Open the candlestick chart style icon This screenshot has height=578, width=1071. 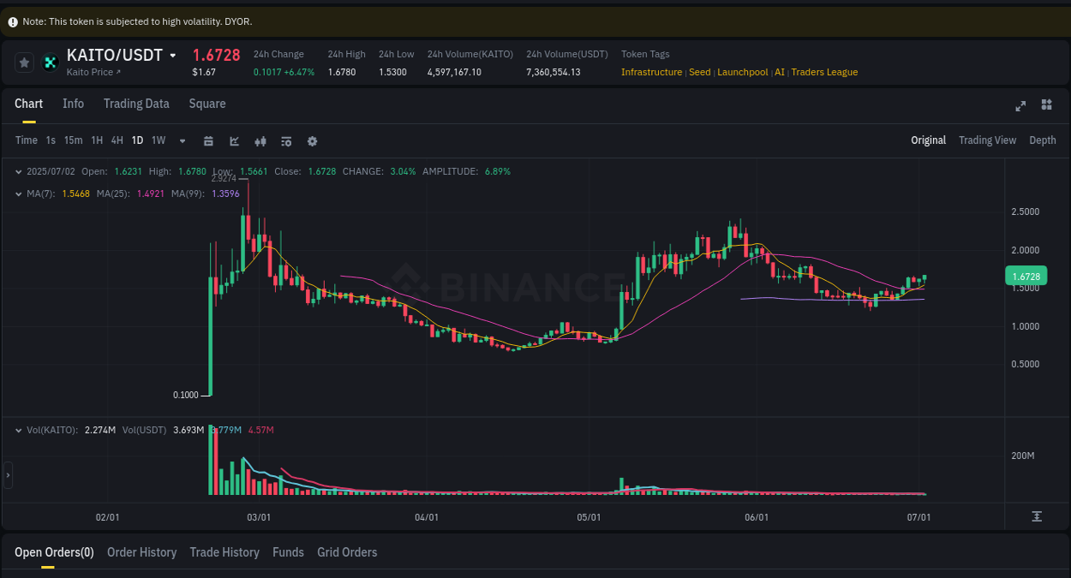[260, 140]
